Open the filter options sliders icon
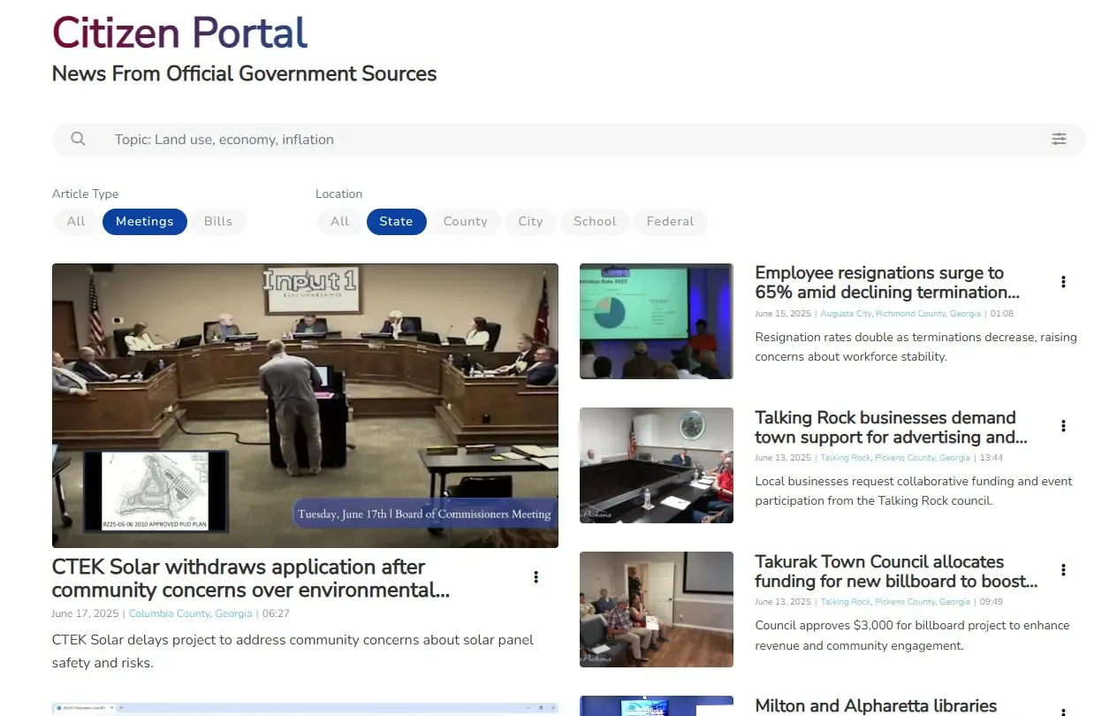 click(1059, 139)
